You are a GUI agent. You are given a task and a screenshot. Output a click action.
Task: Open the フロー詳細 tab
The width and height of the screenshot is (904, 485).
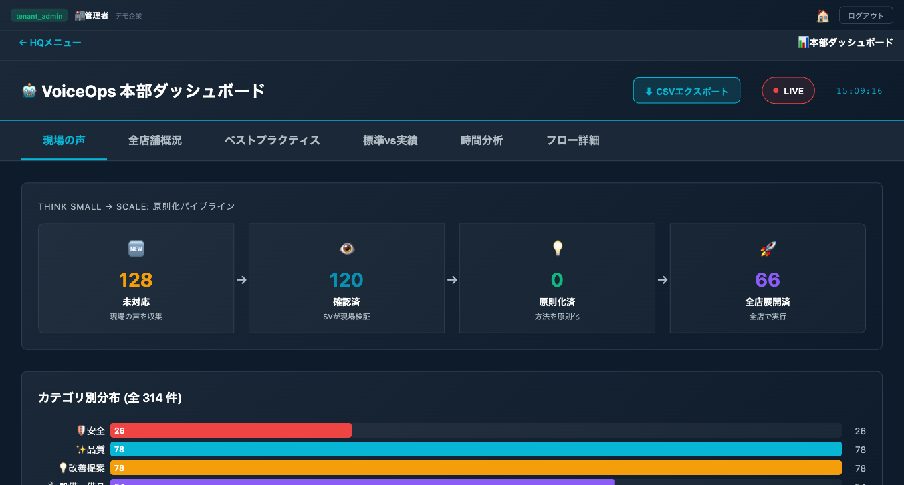point(572,140)
